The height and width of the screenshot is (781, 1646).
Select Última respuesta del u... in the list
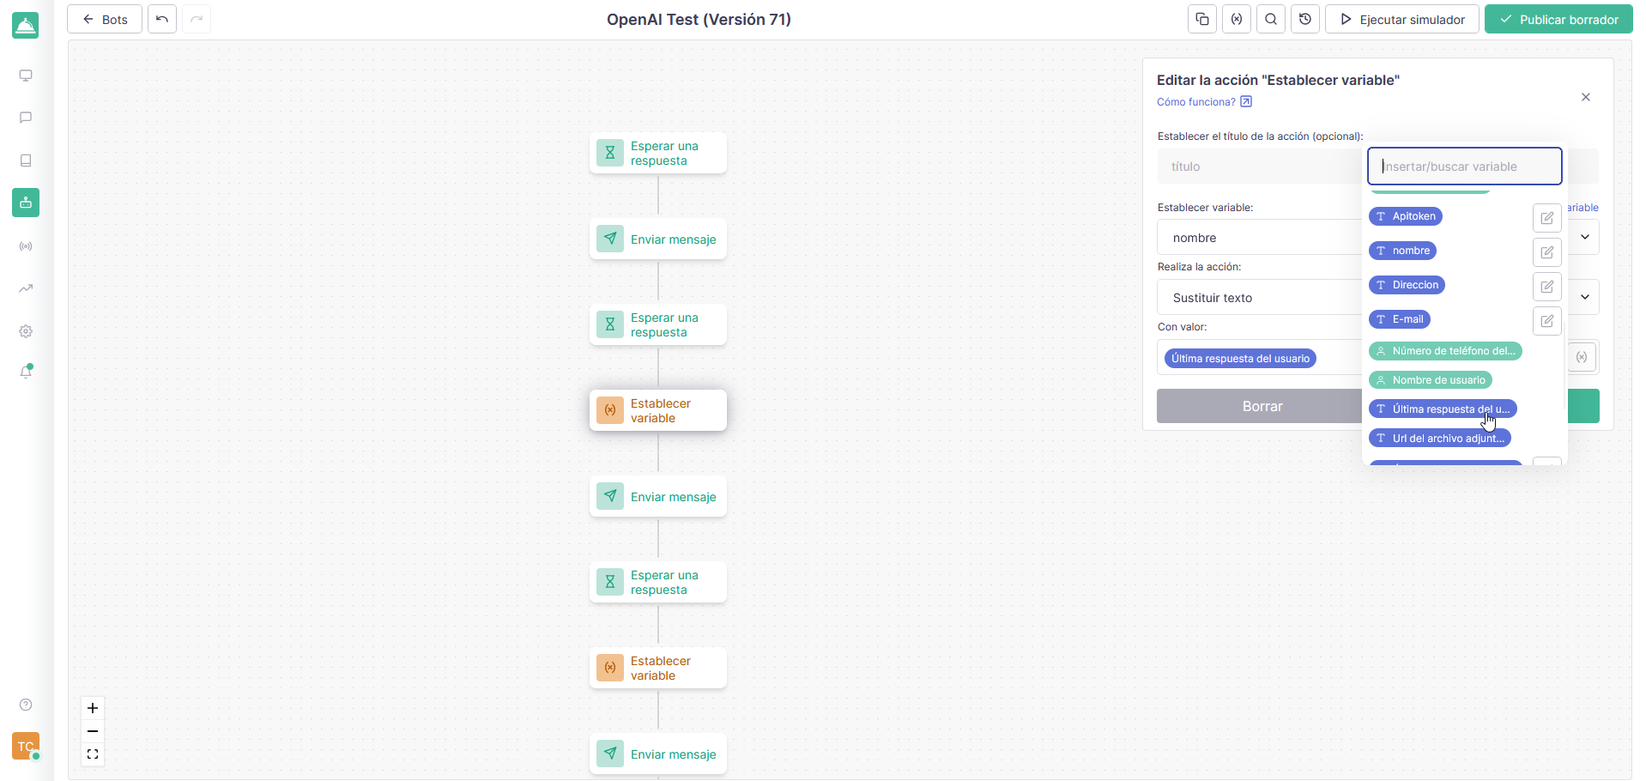click(1443, 409)
